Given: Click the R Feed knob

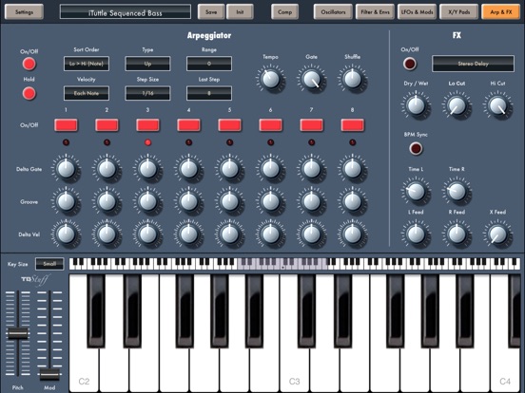Looking at the screenshot, I should click(x=457, y=234).
